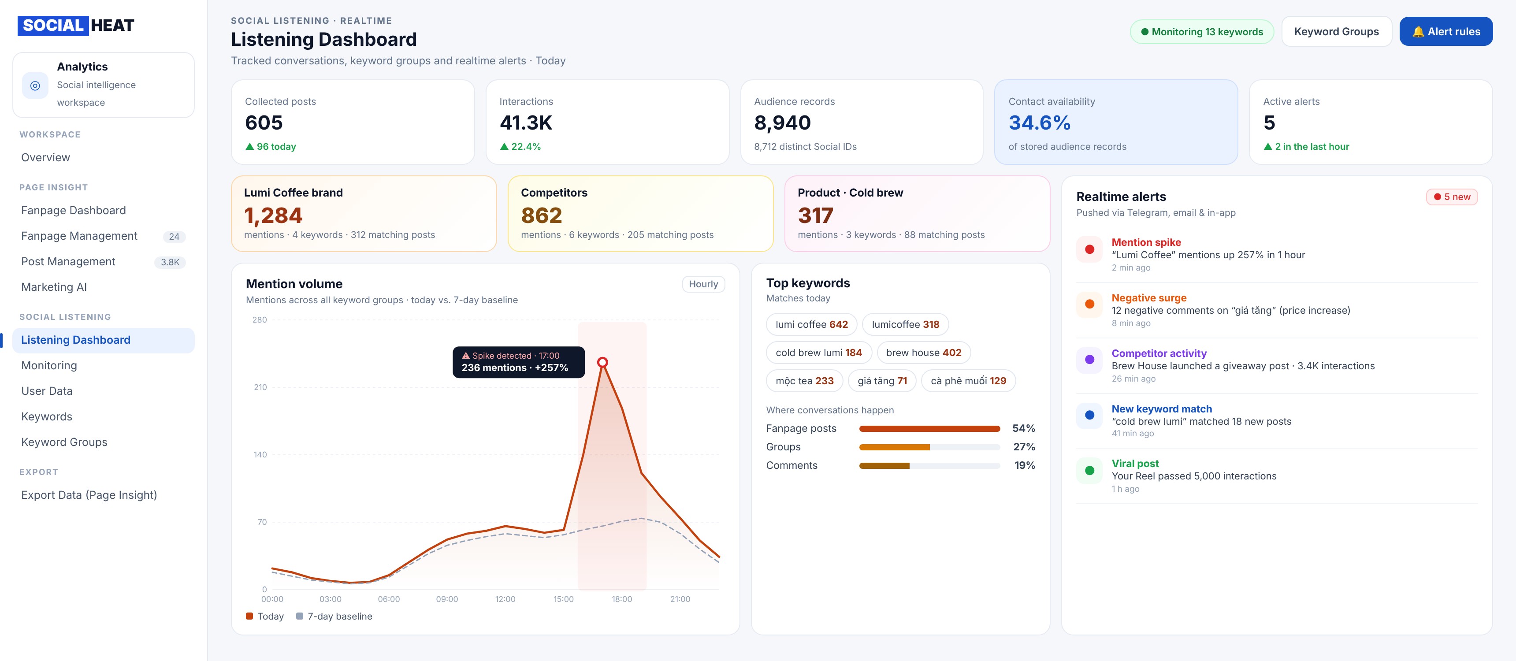This screenshot has height=661, width=1516.
Task: Open the Competitors keyword group card
Action: pyautogui.click(x=640, y=214)
